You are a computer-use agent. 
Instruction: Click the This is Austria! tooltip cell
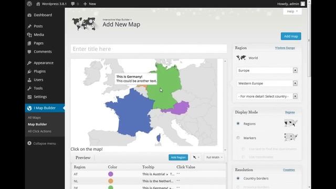(158, 174)
